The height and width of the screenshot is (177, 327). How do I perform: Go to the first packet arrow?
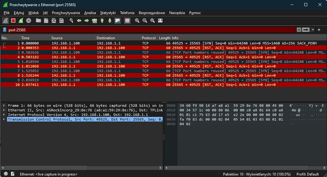[x=102, y=21]
